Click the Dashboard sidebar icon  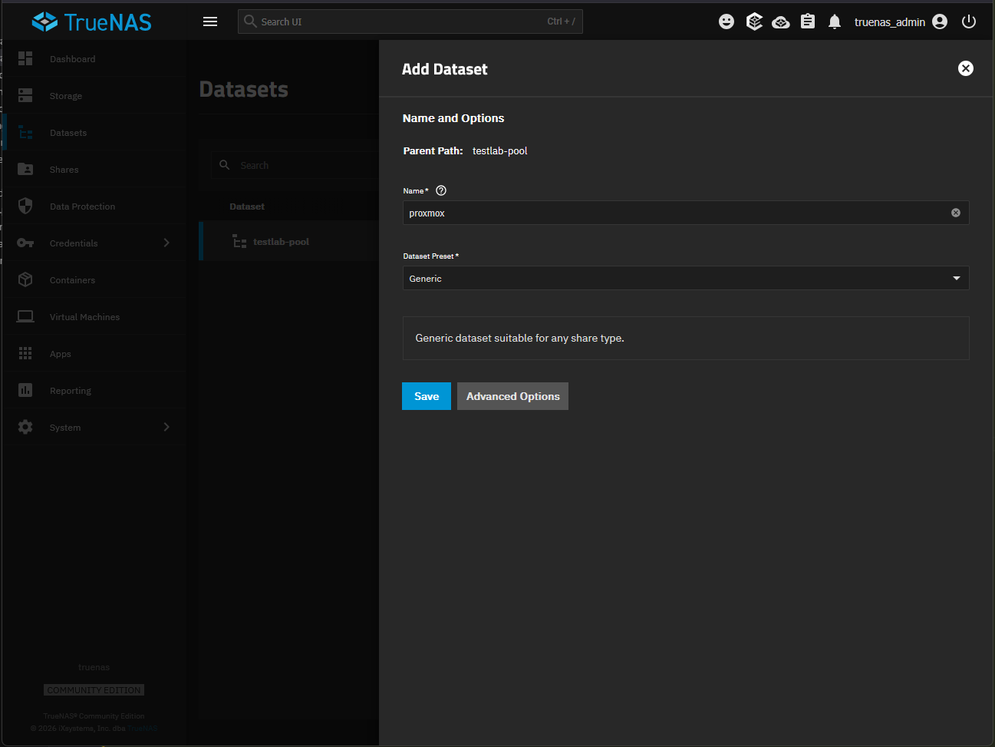click(x=25, y=58)
